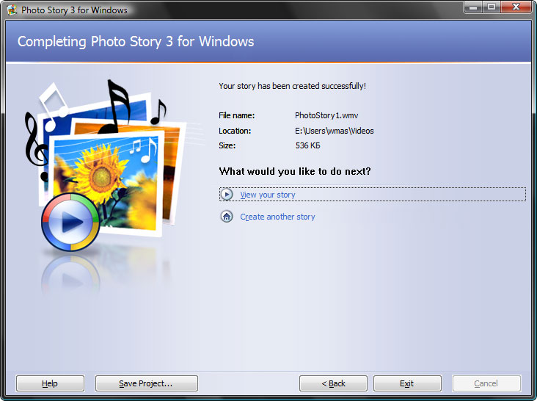537x401 pixels.
Task: Click the location E:\Users\wmas\Videos text
Action: pos(335,131)
